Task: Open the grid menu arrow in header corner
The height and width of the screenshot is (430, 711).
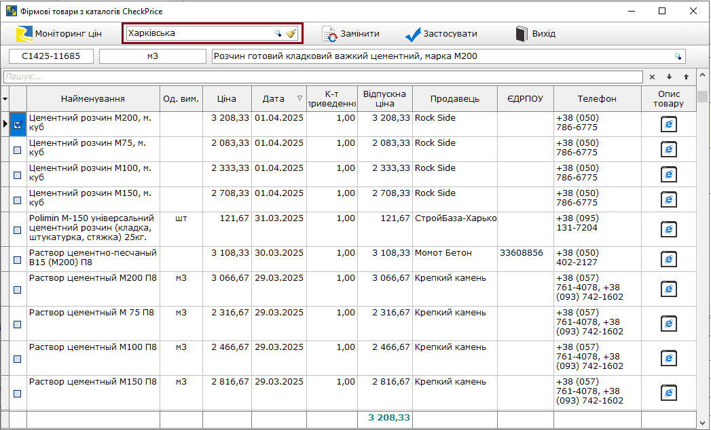Action: coord(5,99)
